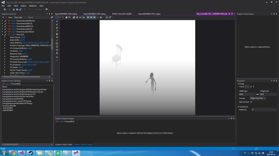
Task: Click the Height (px) input field
Action: (x=268, y=94)
